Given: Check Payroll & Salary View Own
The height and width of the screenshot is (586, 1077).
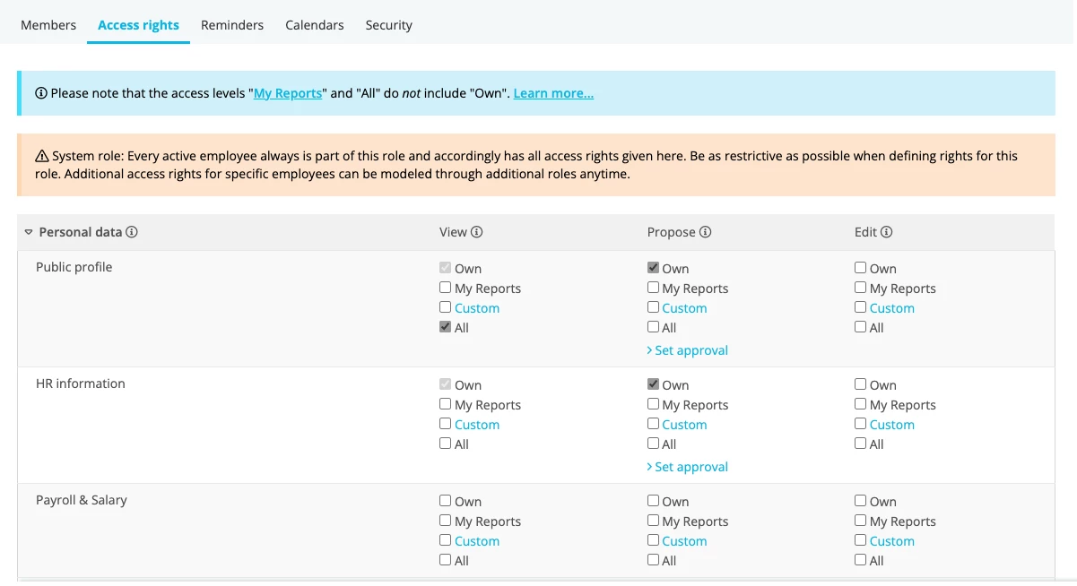Looking at the screenshot, I should coord(446,501).
